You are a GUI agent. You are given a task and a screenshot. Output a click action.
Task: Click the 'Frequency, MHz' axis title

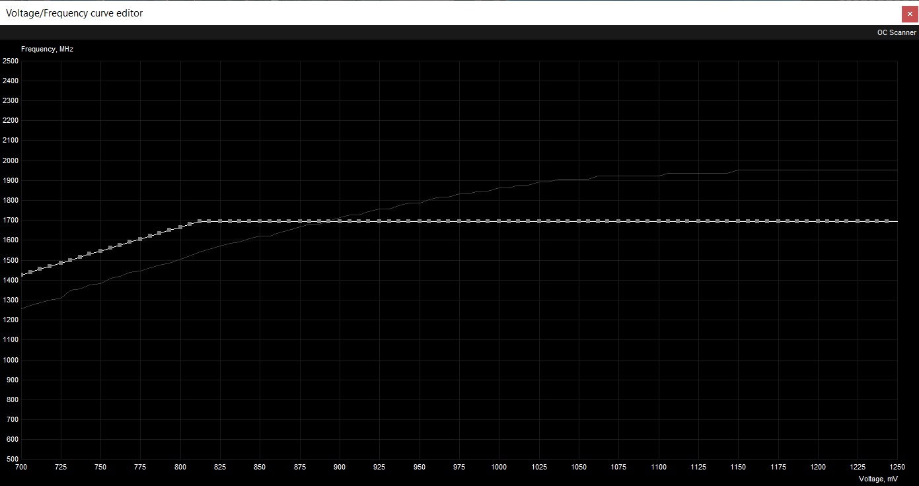tap(47, 50)
